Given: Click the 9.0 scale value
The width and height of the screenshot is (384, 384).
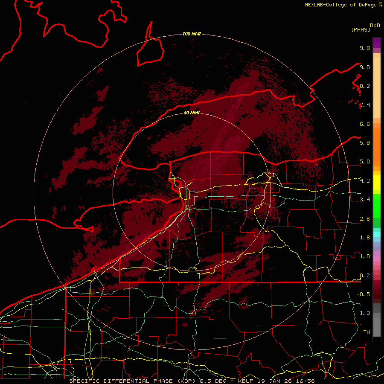Looking at the screenshot, I should point(365,67).
